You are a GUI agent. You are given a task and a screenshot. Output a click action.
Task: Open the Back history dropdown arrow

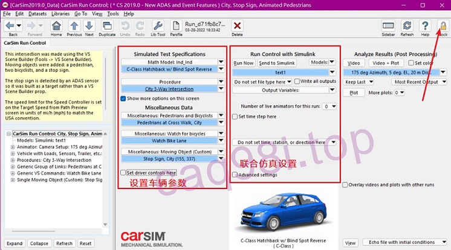point(19,26)
